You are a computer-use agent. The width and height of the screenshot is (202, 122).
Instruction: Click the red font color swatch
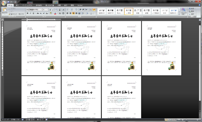(x=55, y=13)
